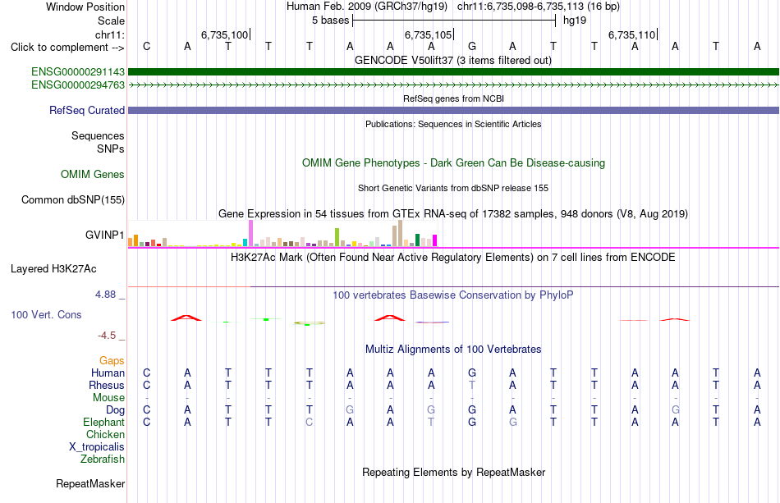Click the C base in the complement row
780x503 pixels.
tap(146, 46)
